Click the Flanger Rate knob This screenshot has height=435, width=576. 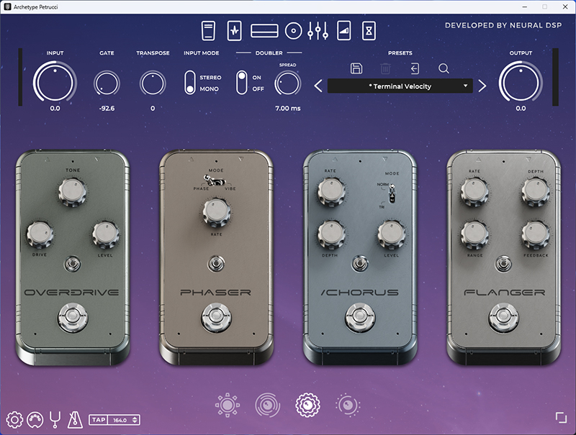point(474,191)
